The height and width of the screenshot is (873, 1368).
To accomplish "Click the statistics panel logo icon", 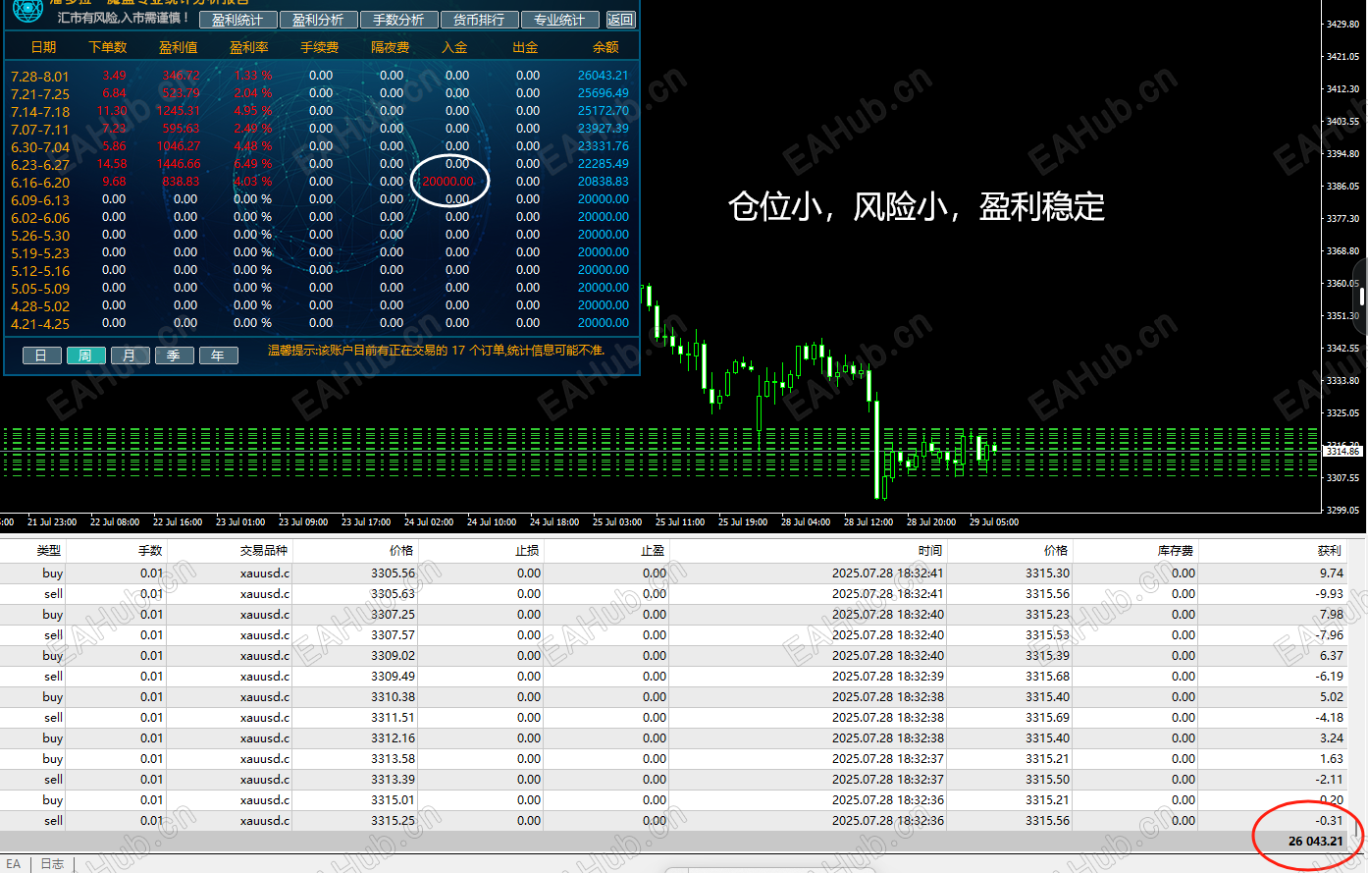I will click(27, 11).
